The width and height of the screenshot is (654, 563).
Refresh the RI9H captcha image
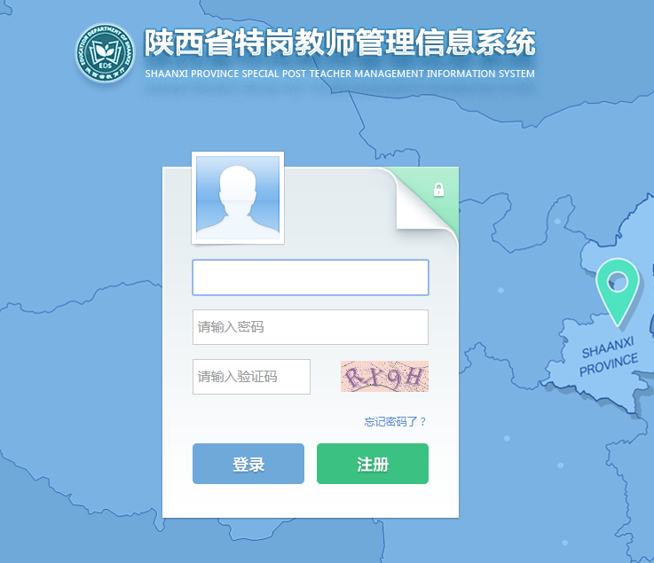pyautogui.click(x=384, y=376)
